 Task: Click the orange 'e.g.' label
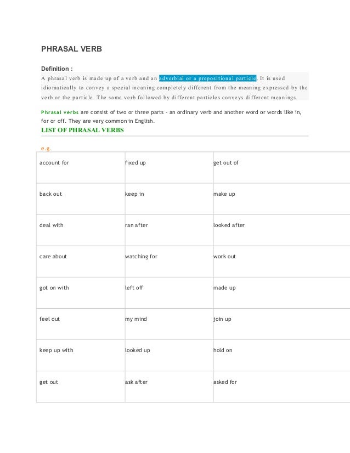tap(46, 149)
